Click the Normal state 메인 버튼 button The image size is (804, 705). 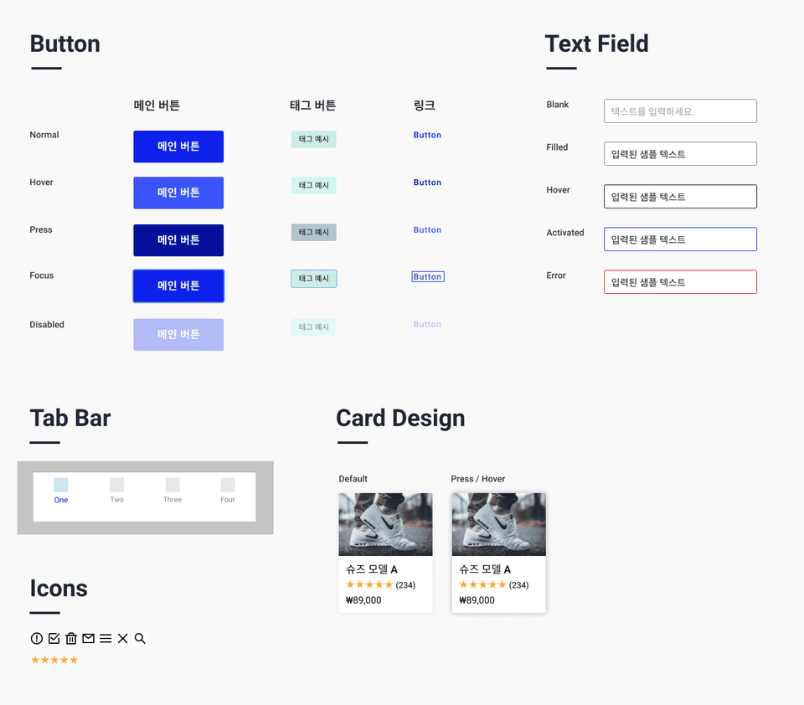(178, 147)
